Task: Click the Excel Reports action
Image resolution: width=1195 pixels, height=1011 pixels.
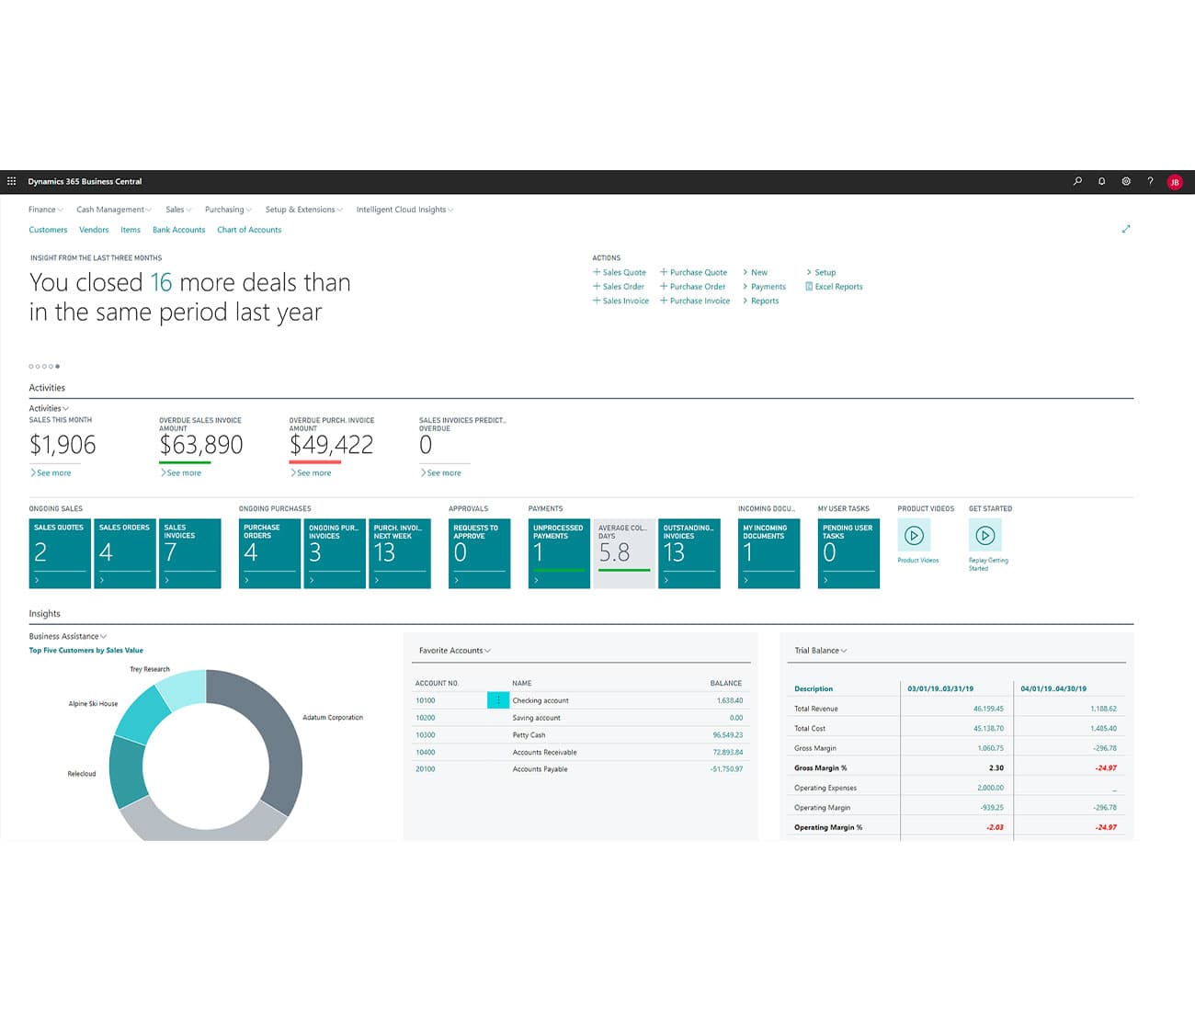Action: coord(834,287)
